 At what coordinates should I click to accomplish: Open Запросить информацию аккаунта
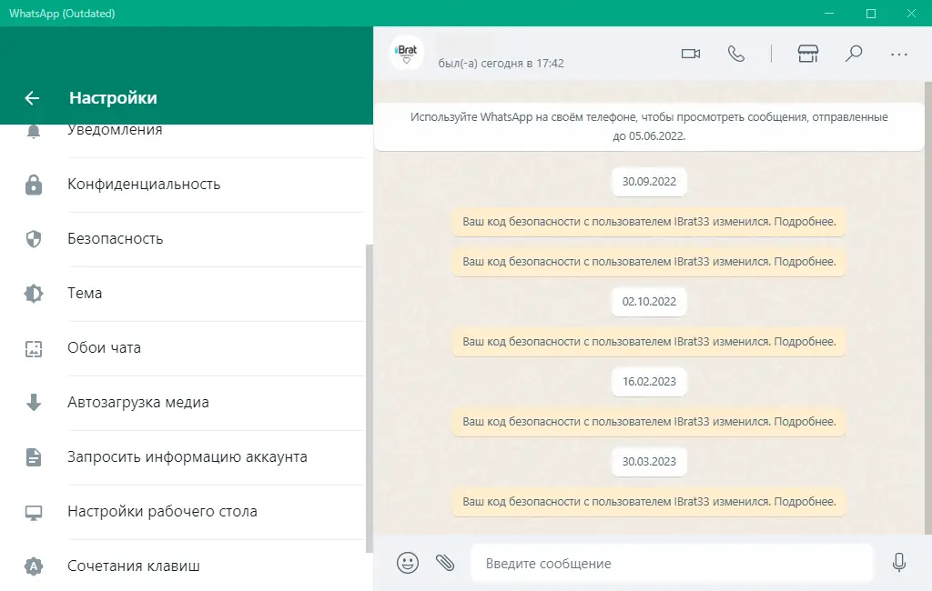(x=187, y=457)
